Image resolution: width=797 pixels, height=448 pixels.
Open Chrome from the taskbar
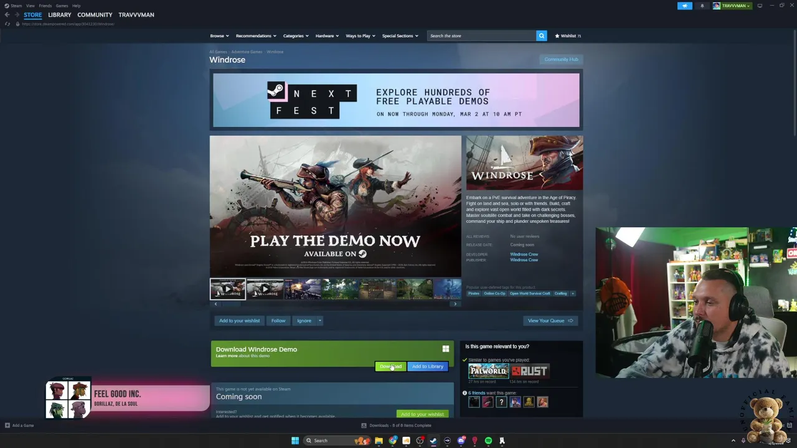[x=393, y=441]
